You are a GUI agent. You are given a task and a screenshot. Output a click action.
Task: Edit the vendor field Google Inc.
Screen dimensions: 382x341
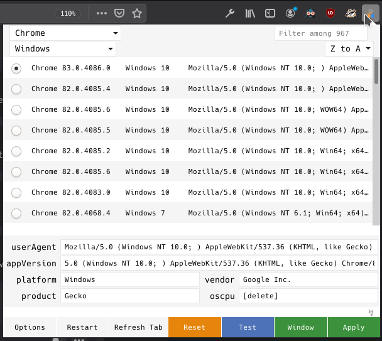coord(308,279)
